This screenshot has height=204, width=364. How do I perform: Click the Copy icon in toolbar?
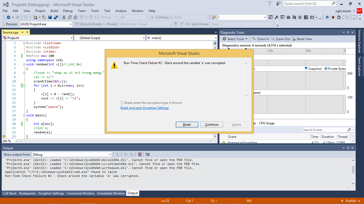(x=70, y=17)
